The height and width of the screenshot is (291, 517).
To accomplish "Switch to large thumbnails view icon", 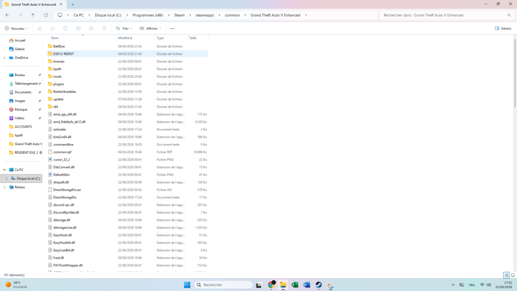I will click(513, 275).
